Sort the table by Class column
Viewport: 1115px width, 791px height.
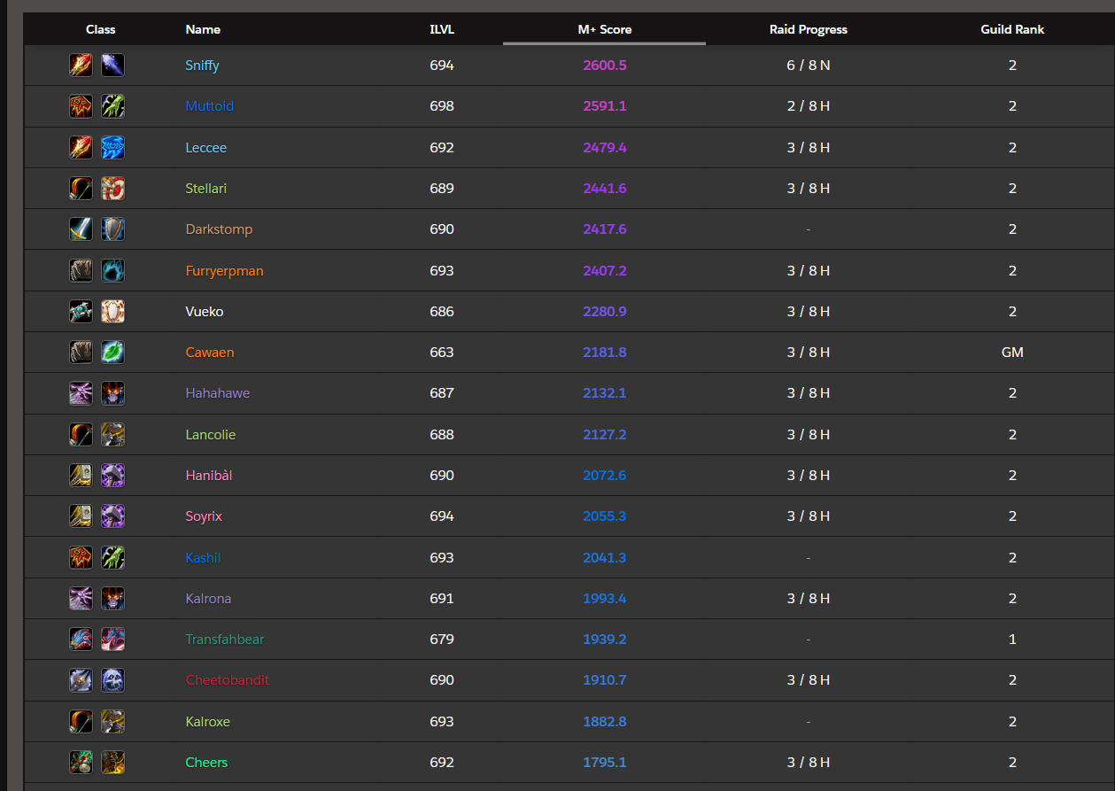pos(101,29)
